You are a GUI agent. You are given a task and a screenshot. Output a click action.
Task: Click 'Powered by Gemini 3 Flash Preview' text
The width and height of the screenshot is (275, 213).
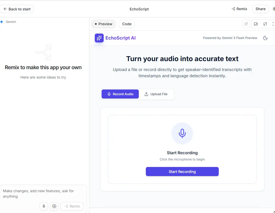[230, 38]
